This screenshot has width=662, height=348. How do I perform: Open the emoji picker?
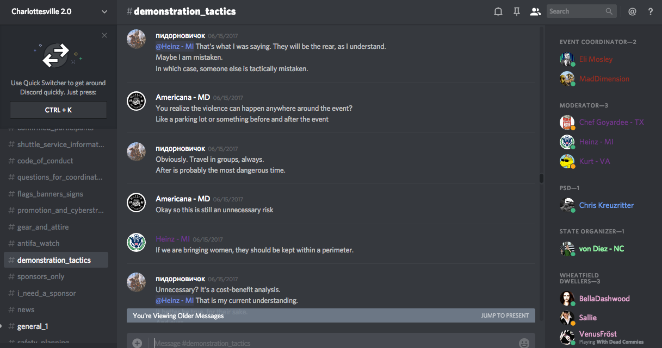pos(524,343)
